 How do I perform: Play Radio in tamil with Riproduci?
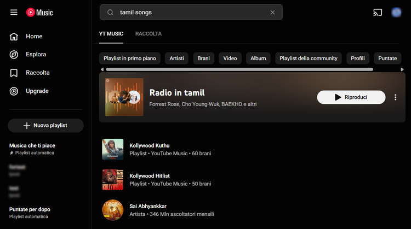tap(351, 97)
